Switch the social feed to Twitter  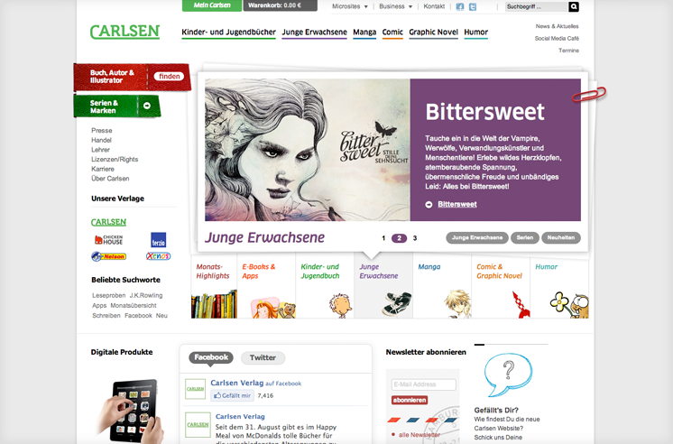(x=263, y=357)
